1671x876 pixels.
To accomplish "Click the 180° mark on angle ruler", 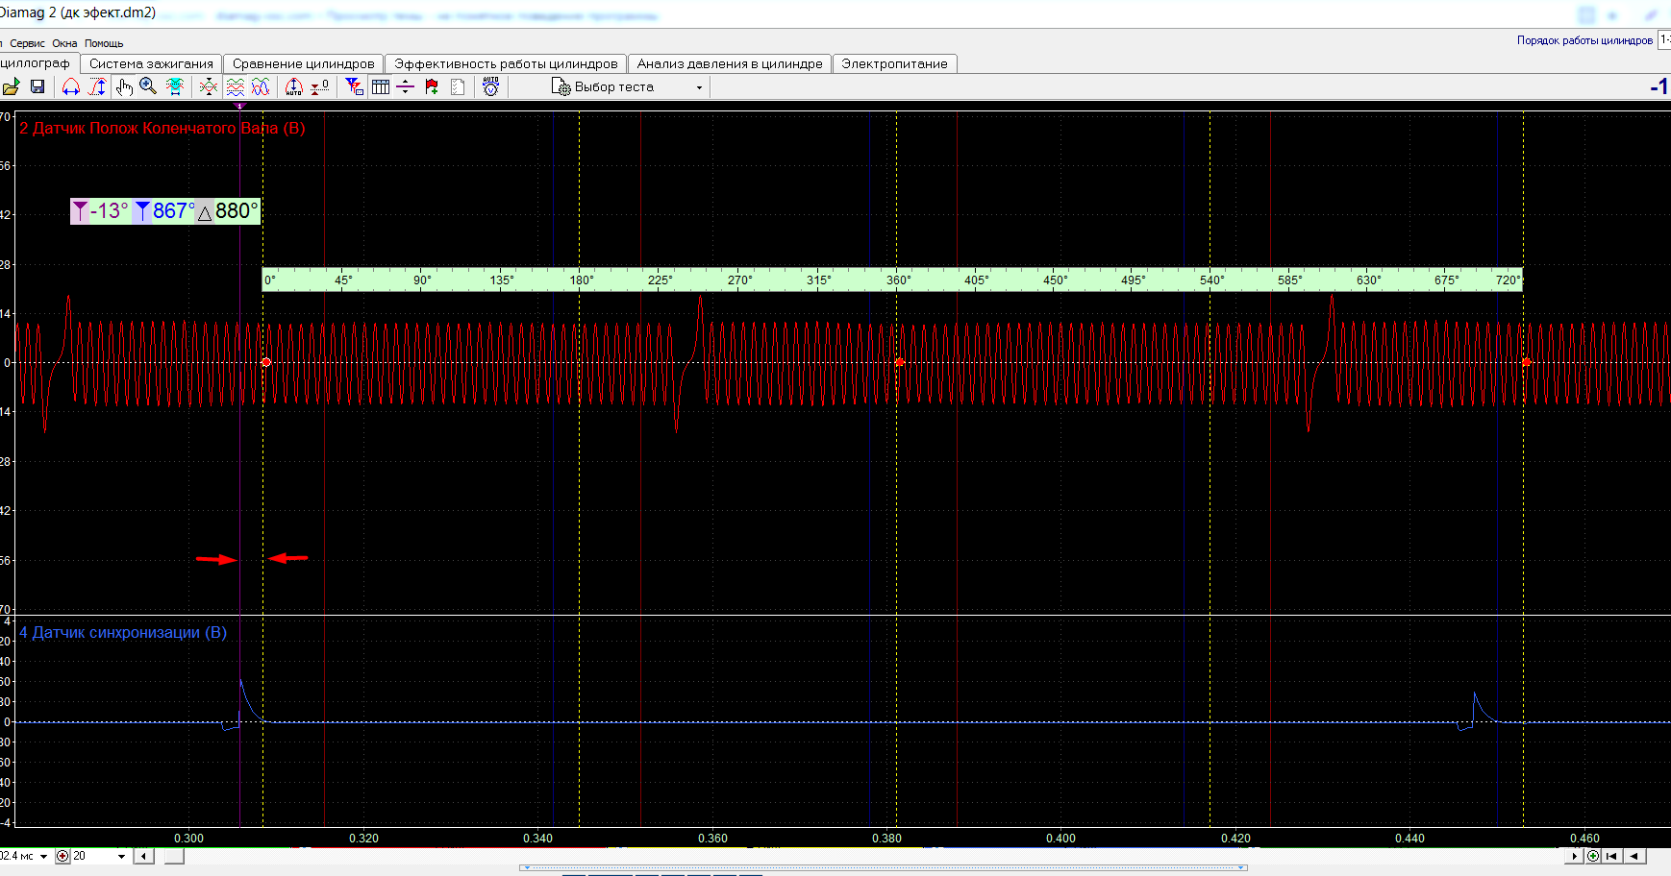I will click(x=581, y=280).
